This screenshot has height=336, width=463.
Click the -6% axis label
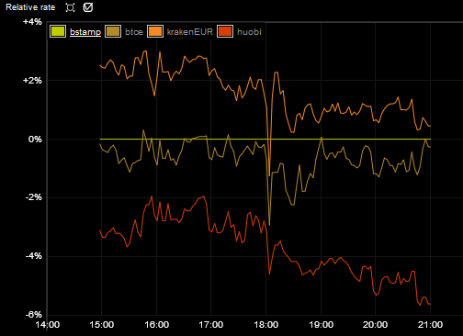33,314
